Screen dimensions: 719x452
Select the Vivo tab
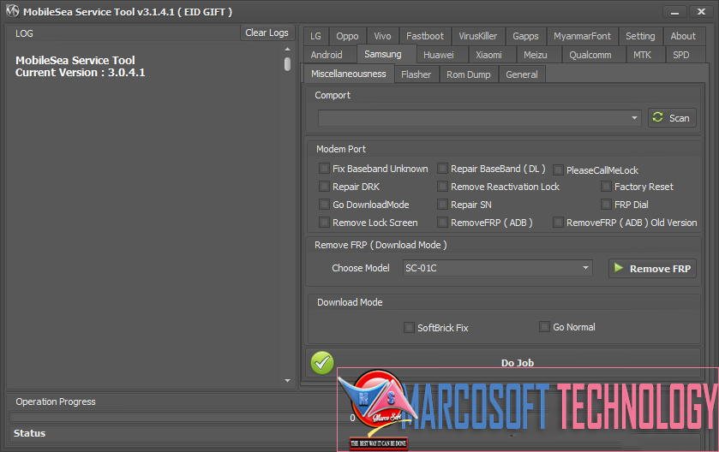(x=382, y=36)
